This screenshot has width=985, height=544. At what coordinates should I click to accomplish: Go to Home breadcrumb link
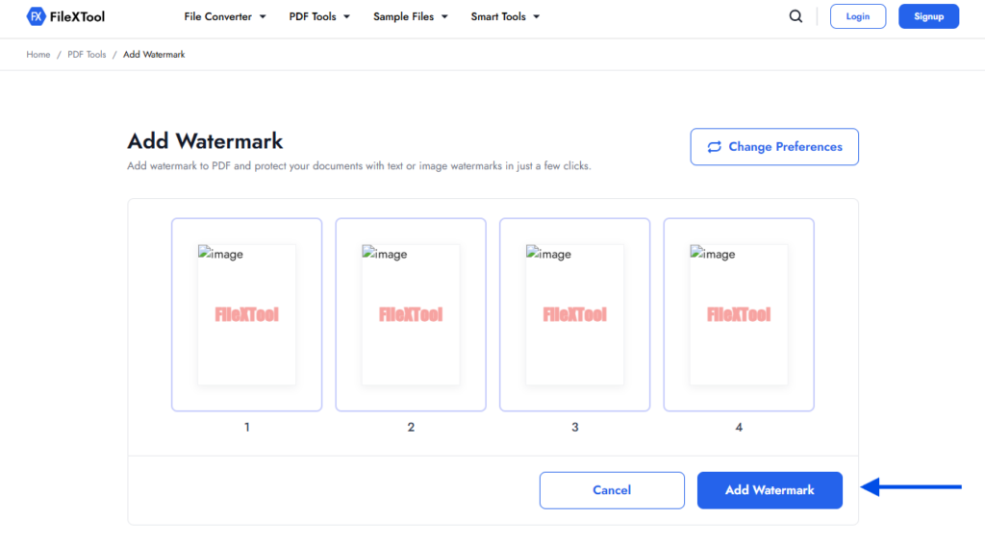tap(38, 55)
